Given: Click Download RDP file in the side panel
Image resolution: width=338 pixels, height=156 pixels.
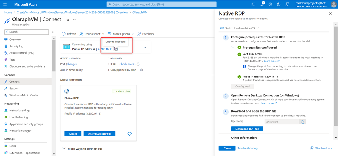Looking at the screenshot, I should [247, 129].
